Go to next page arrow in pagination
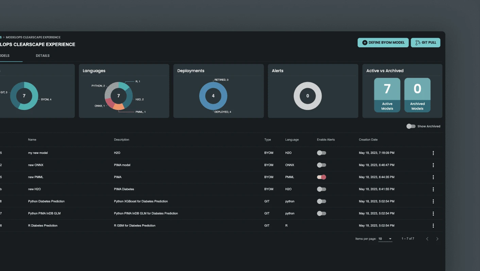480x271 pixels. click(x=437, y=239)
